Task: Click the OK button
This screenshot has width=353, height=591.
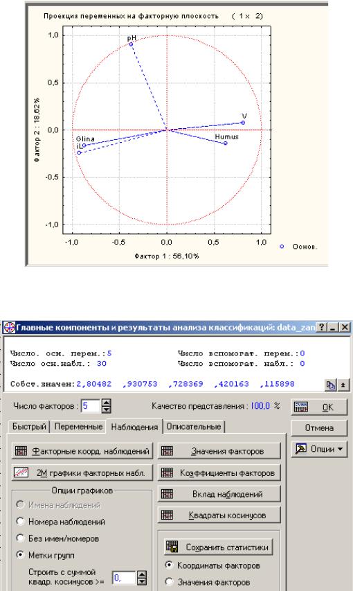Action: [x=318, y=407]
